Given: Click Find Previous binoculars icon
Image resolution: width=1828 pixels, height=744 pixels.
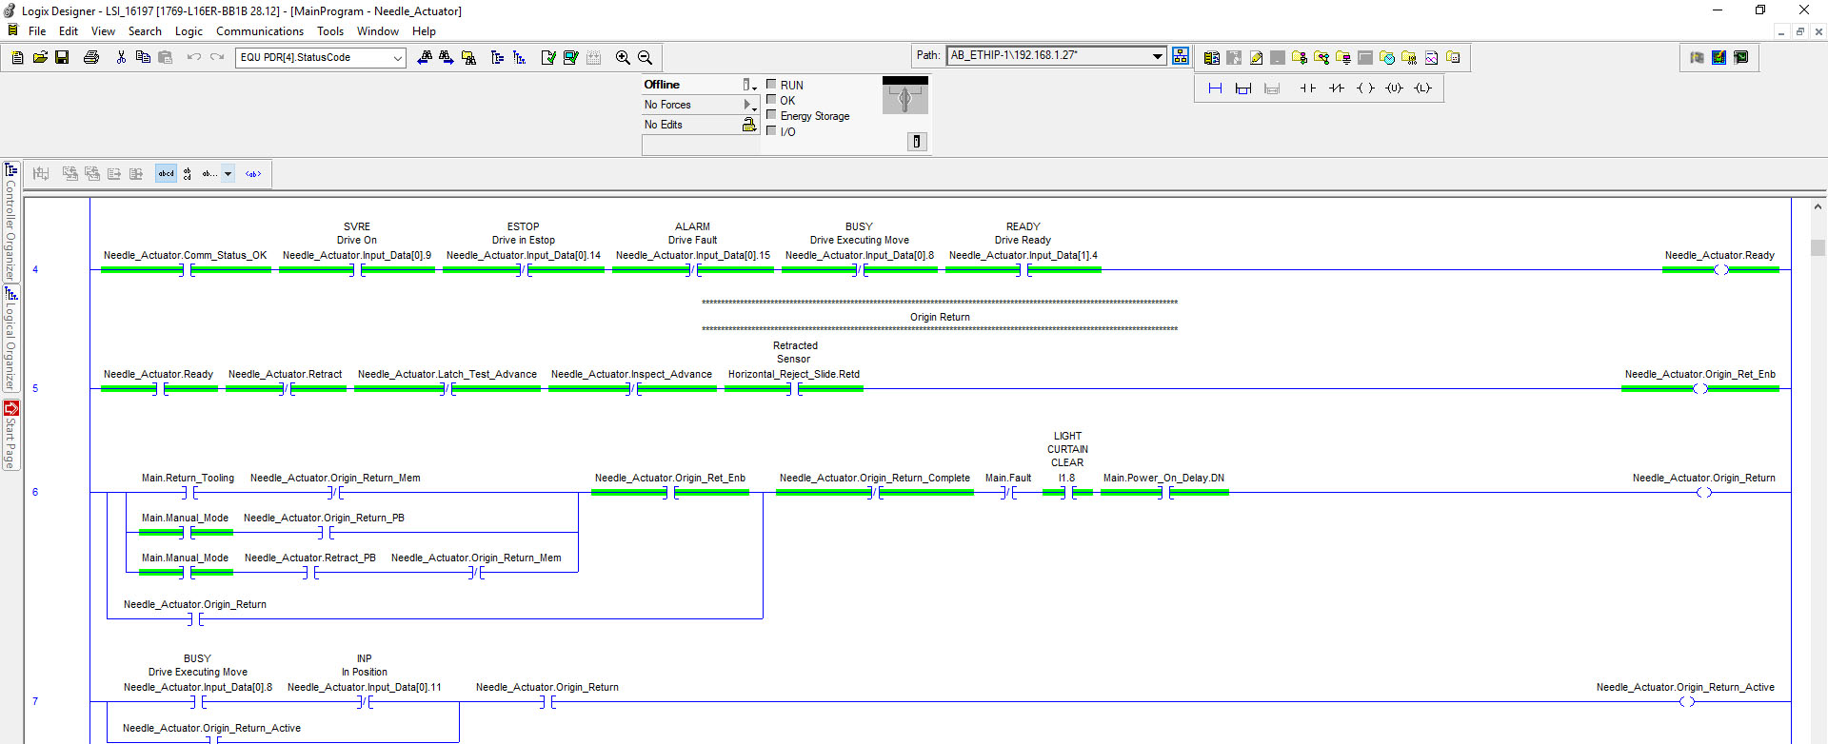Looking at the screenshot, I should pos(425,57).
